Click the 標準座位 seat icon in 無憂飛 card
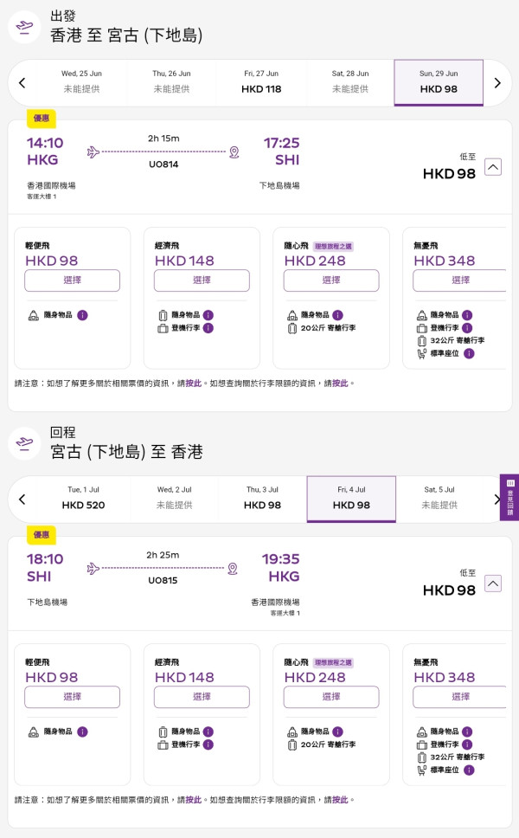519x838 pixels. point(423,355)
